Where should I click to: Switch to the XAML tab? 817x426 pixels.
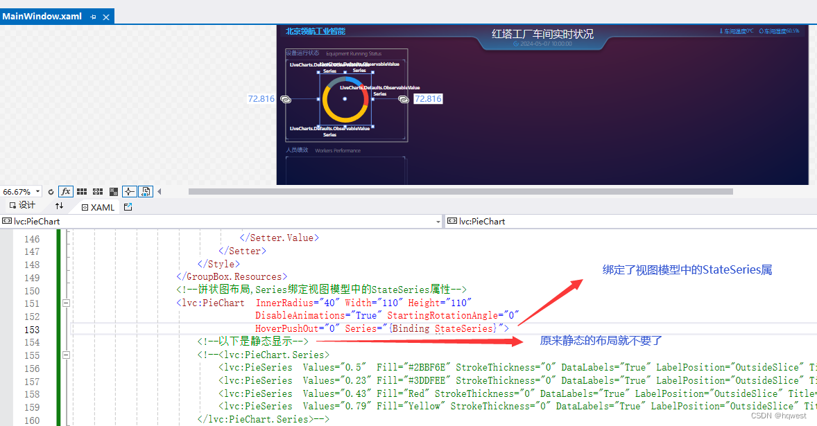(x=98, y=207)
